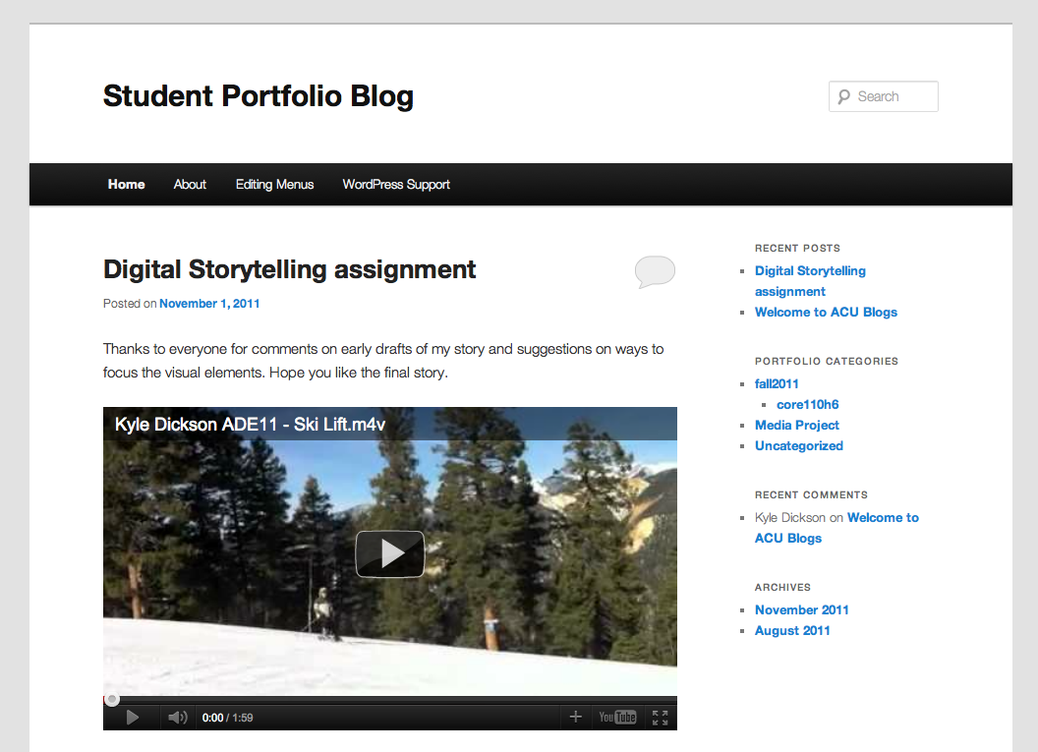Viewport: 1038px width, 752px height.
Task: Click the video progress bar scrubber
Action: pyautogui.click(x=112, y=700)
